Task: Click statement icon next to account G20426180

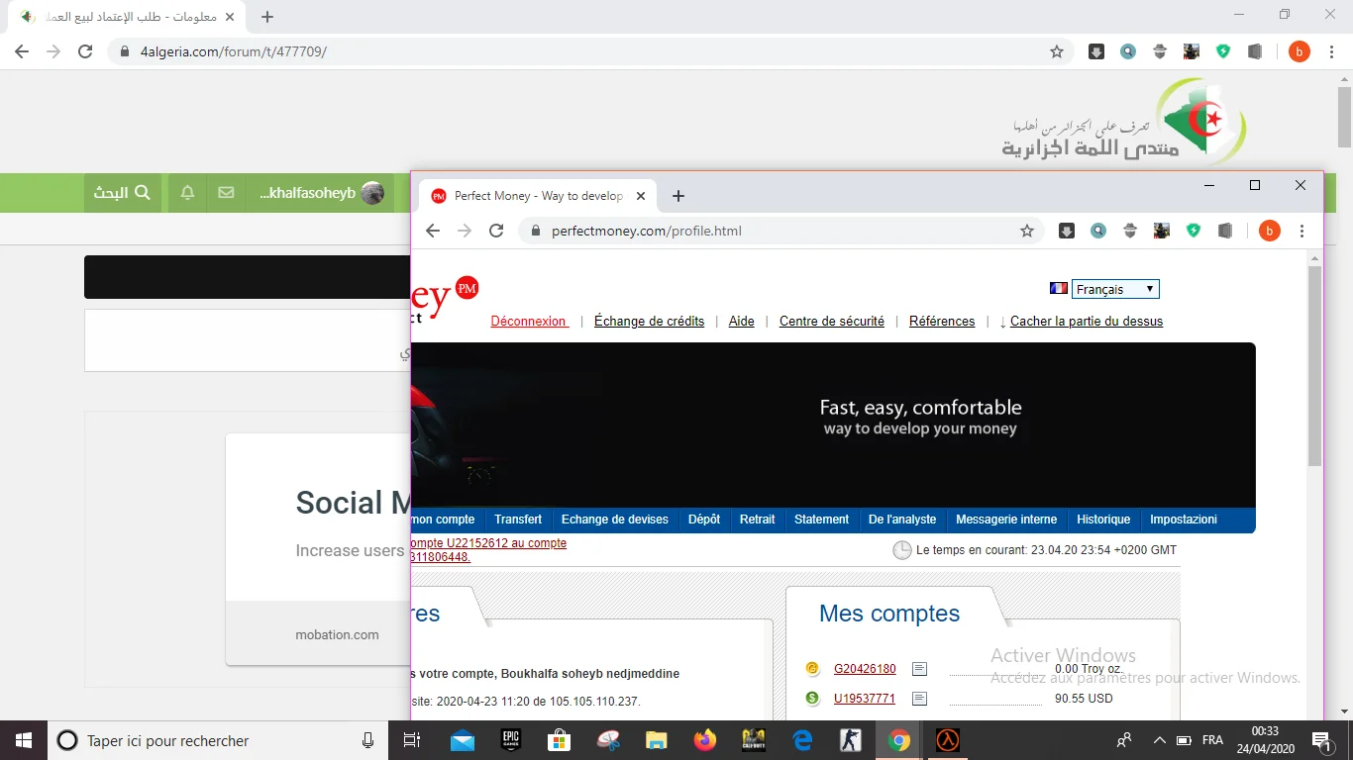Action: coord(919,669)
